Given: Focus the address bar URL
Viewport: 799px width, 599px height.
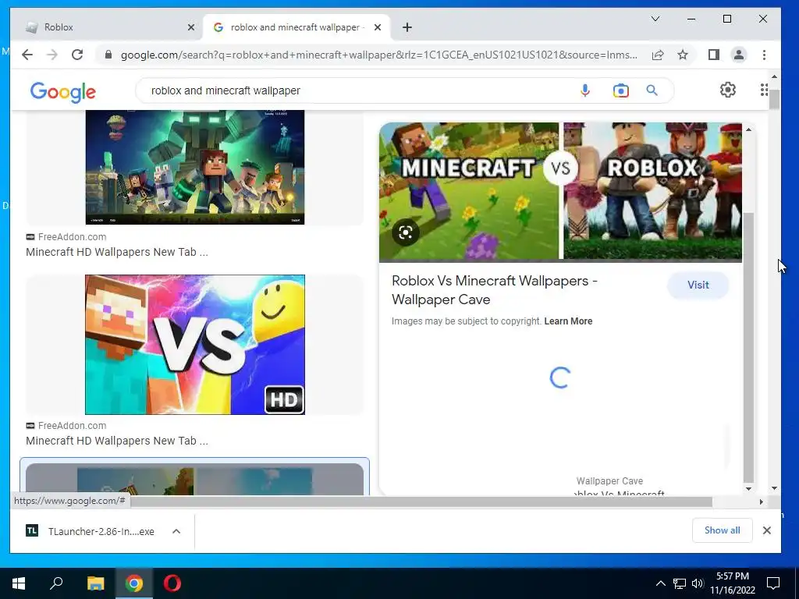Looking at the screenshot, I should pyautogui.click(x=378, y=55).
